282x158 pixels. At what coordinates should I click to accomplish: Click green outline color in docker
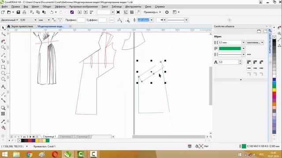tap(230, 48)
